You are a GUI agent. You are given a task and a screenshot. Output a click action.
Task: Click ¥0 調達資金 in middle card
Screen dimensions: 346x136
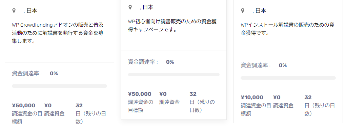tap(169, 98)
